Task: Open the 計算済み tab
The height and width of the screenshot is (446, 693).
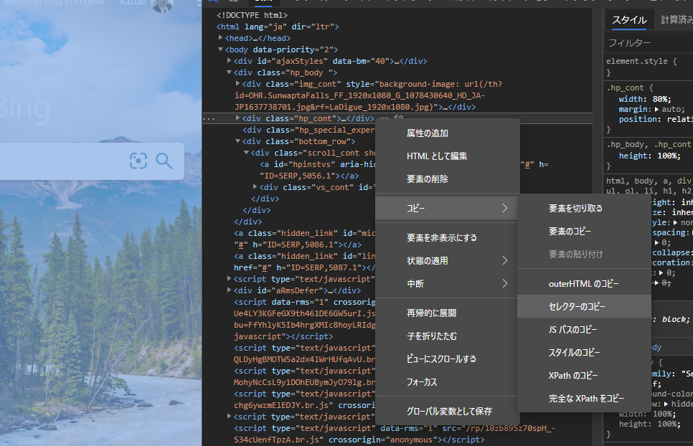Action: coord(676,20)
